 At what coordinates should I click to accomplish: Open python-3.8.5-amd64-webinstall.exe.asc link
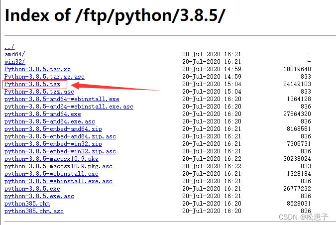tap(69, 107)
